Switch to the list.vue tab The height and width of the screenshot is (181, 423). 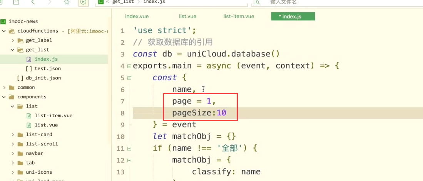point(187,17)
